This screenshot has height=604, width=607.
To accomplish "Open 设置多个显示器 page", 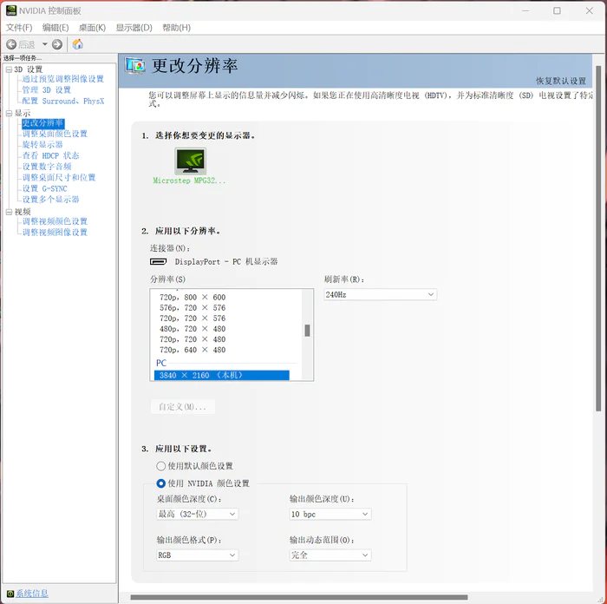I will 50,200.
